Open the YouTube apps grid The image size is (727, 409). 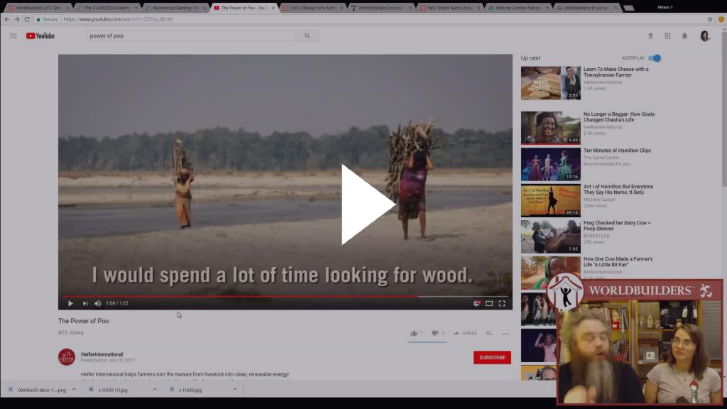[667, 36]
